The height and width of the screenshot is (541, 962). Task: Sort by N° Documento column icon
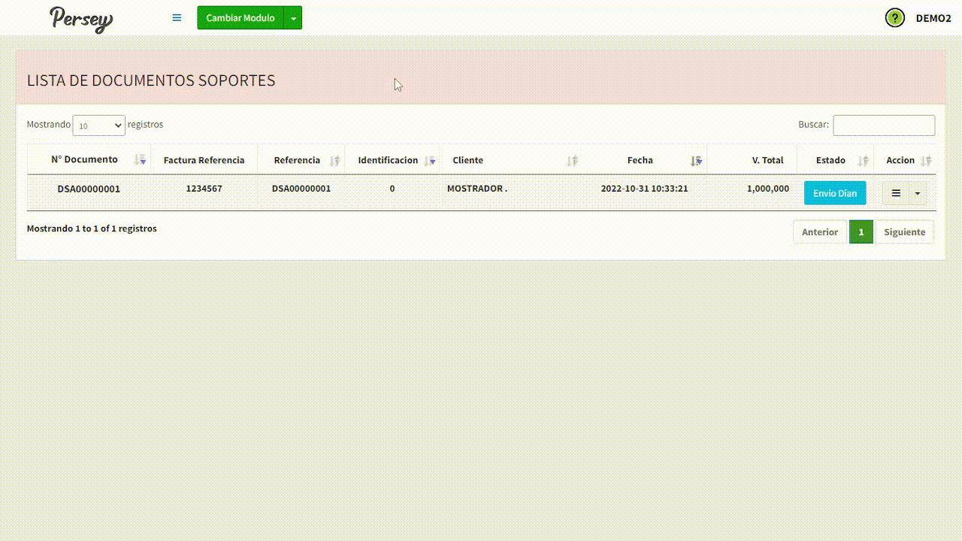[x=140, y=160]
